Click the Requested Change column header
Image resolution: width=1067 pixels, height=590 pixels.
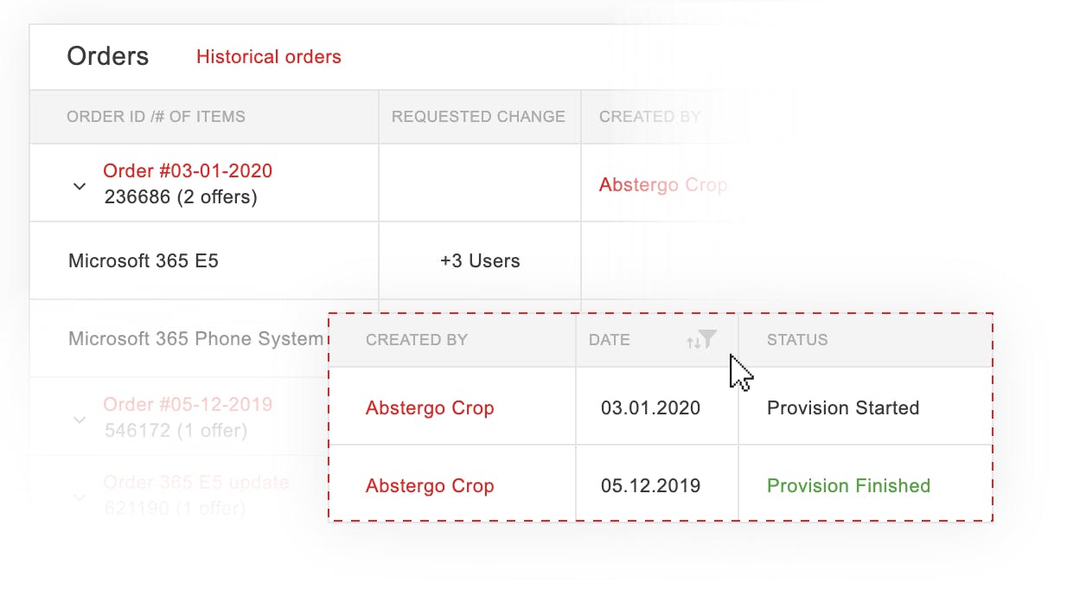(478, 117)
